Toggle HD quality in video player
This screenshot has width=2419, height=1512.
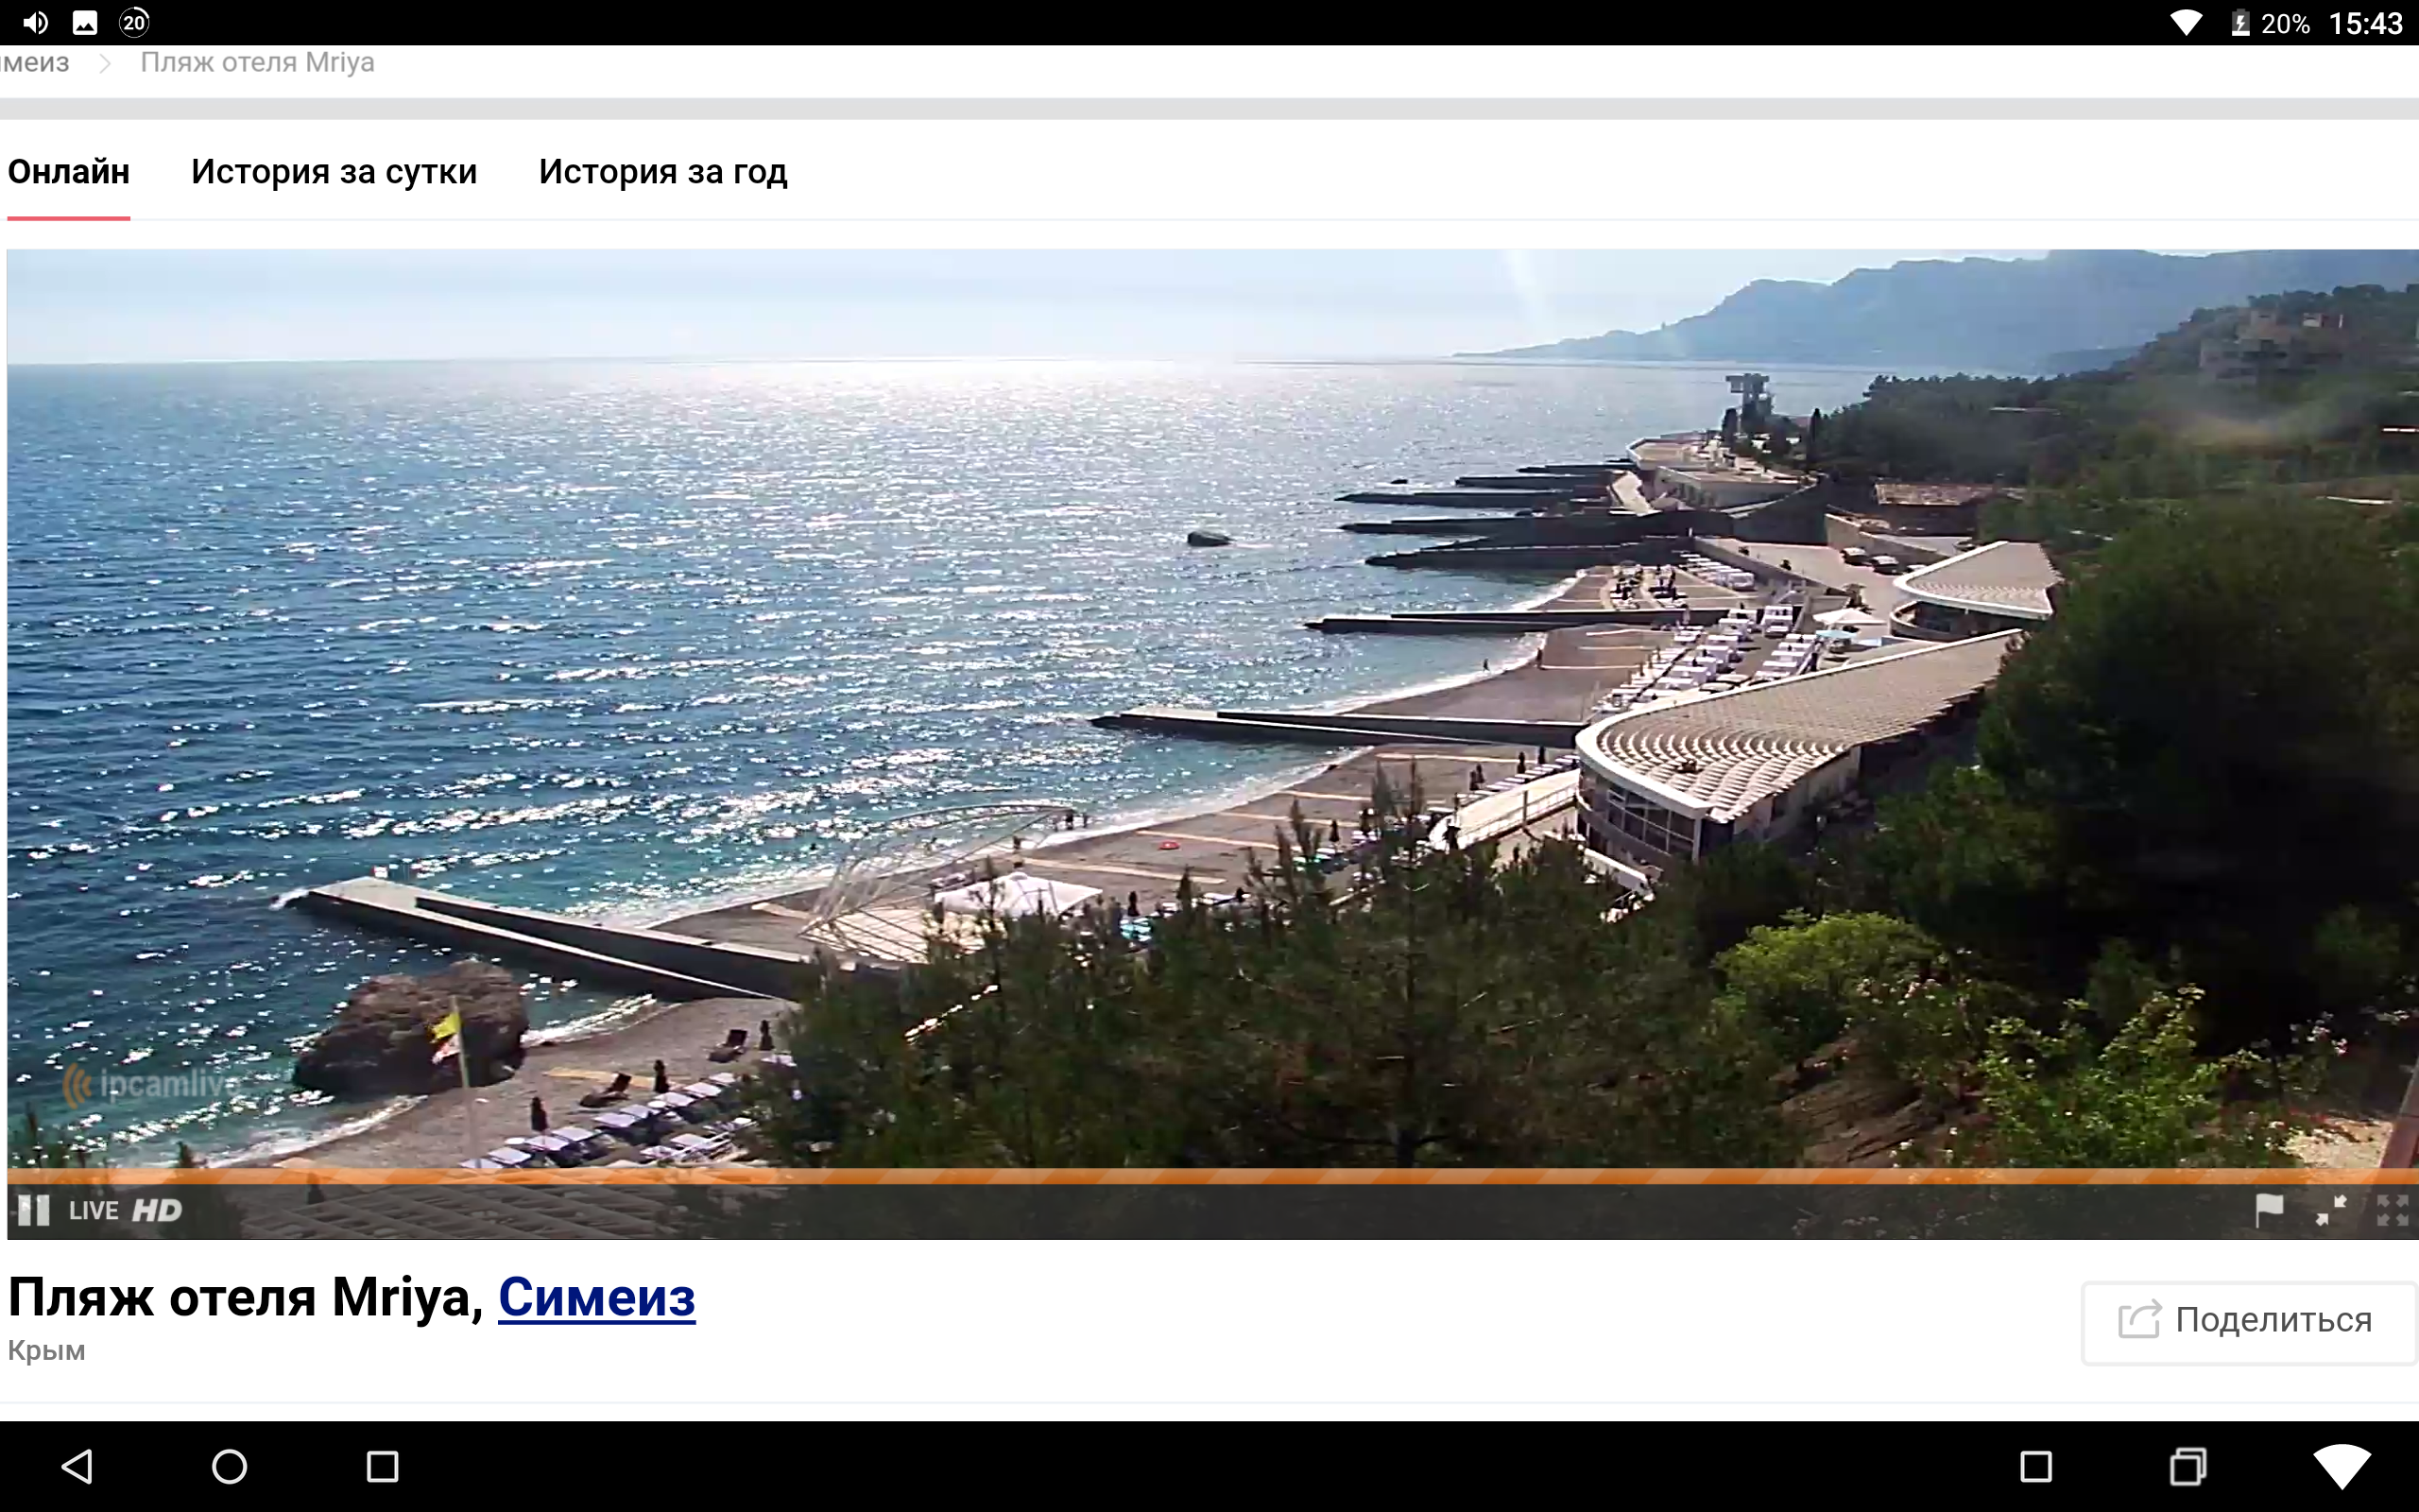[157, 1211]
